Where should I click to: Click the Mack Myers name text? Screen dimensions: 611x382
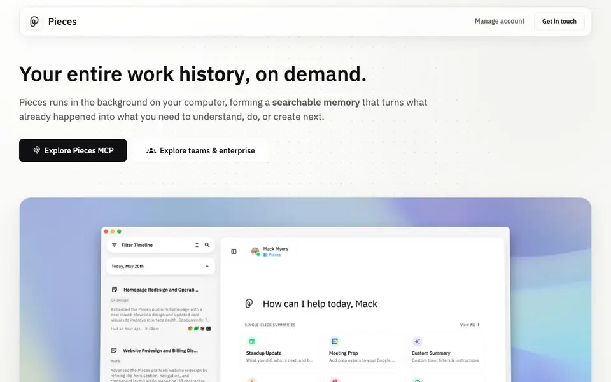276,249
